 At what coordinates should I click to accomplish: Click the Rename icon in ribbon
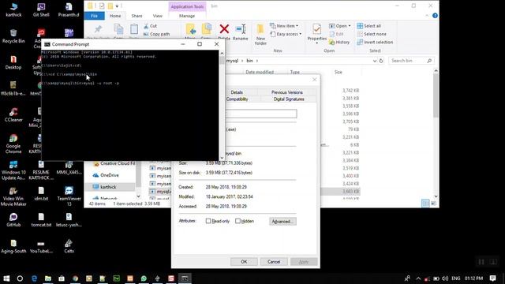[241, 29]
